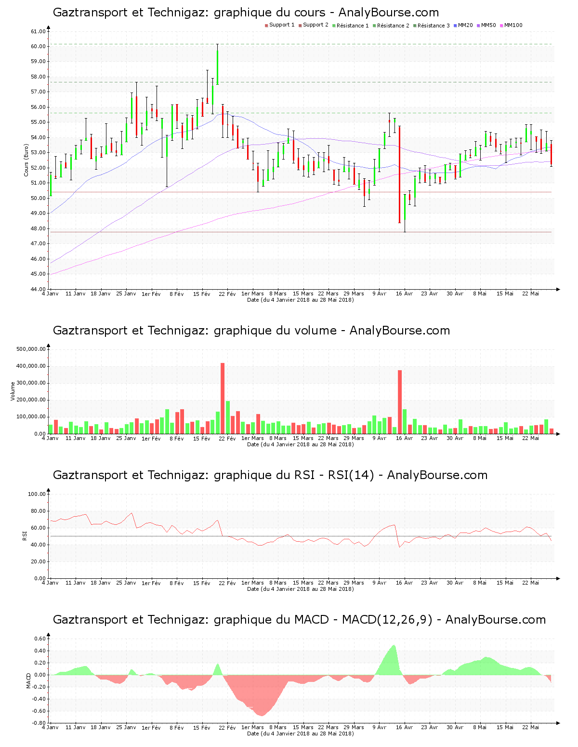Select the Résistance 3 legend label

[x=433, y=26]
